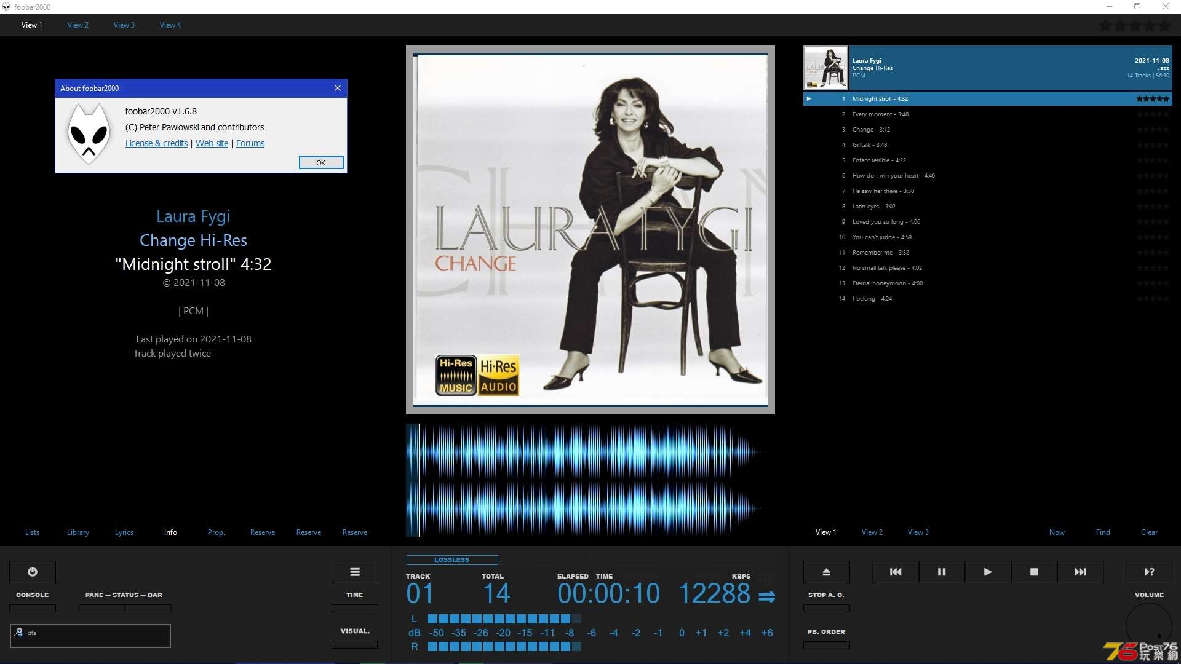Stop playback with the square button
Viewport: 1181px width, 664px height.
[1034, 572]
